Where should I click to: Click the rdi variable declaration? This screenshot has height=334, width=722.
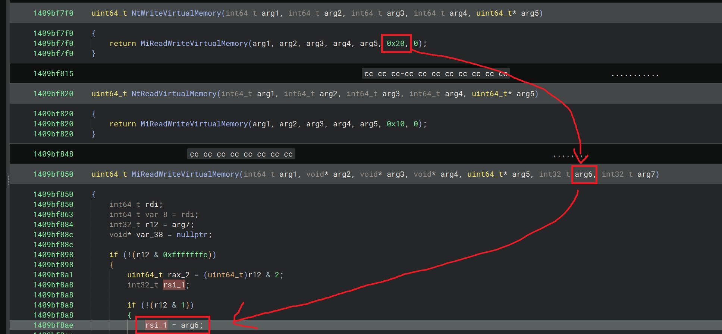[151, 205]
